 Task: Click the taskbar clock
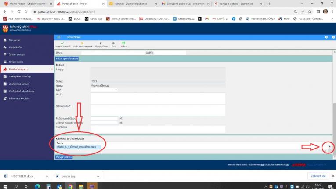[x=318, y=186]
